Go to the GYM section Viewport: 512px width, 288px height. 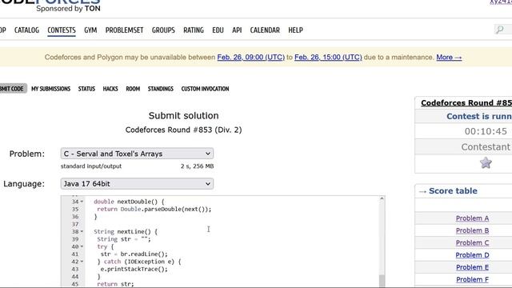point(90,30)
